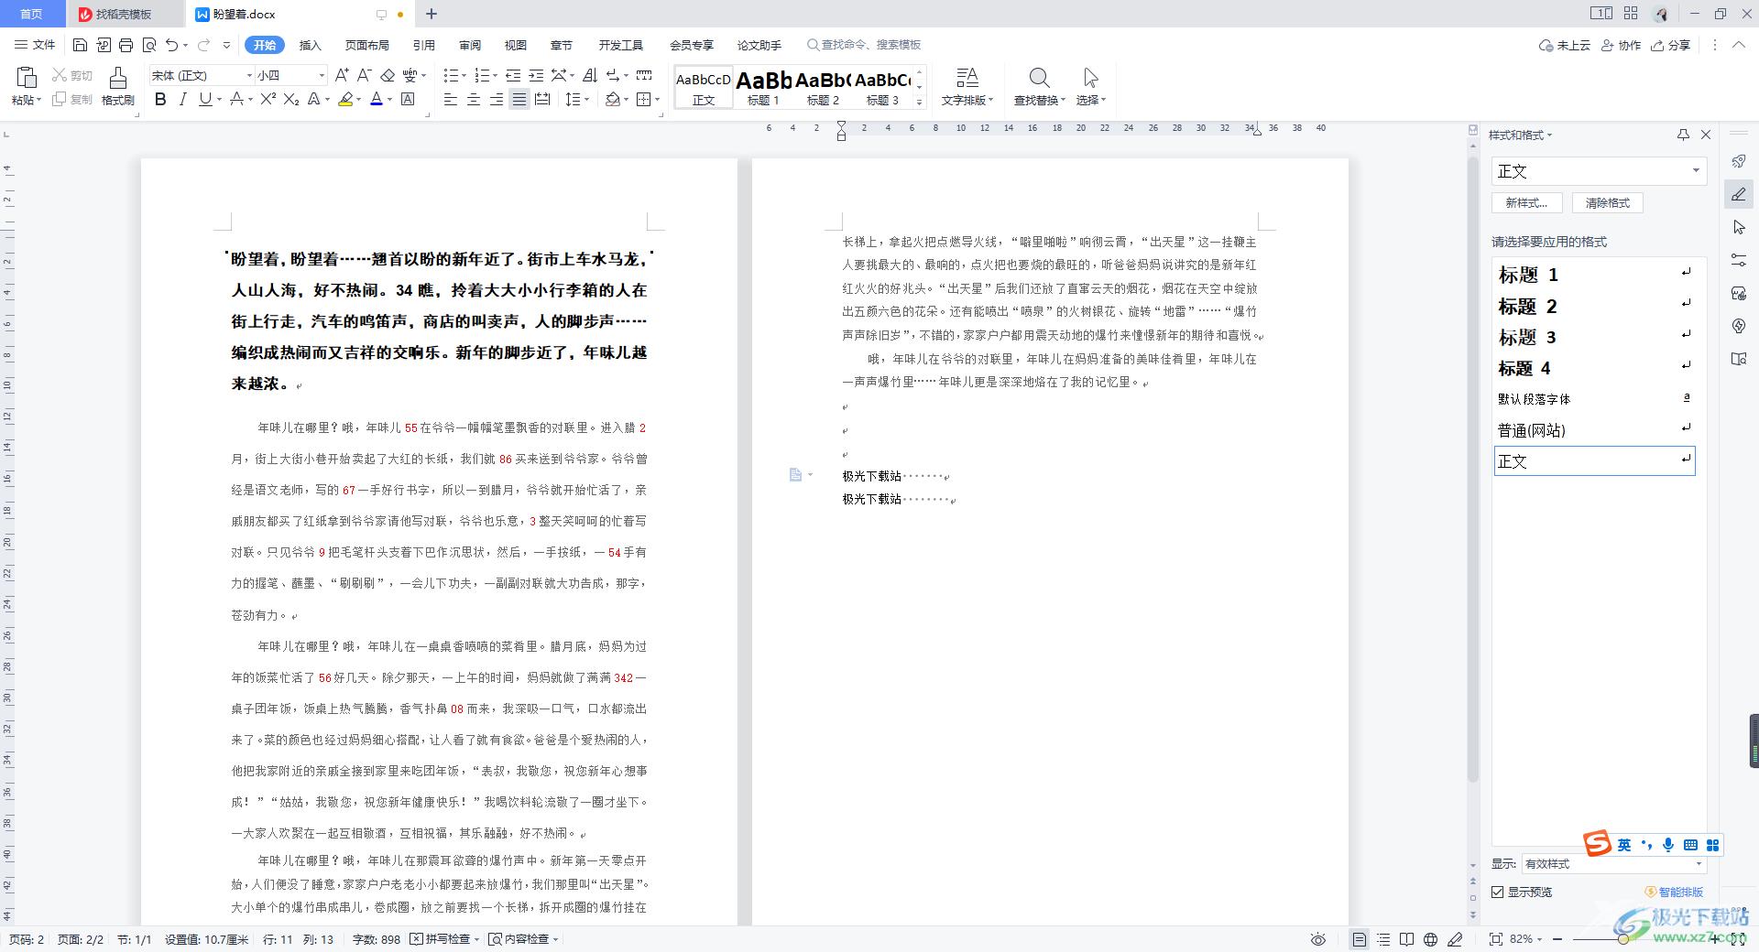Decrease font size icon
1759x952 pixels.
click(x=364, y=75)
